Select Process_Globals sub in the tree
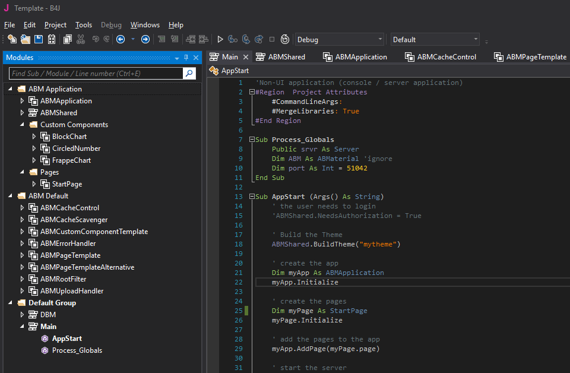 click(77, 350)
